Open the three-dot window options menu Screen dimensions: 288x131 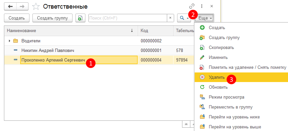[202, 6]
